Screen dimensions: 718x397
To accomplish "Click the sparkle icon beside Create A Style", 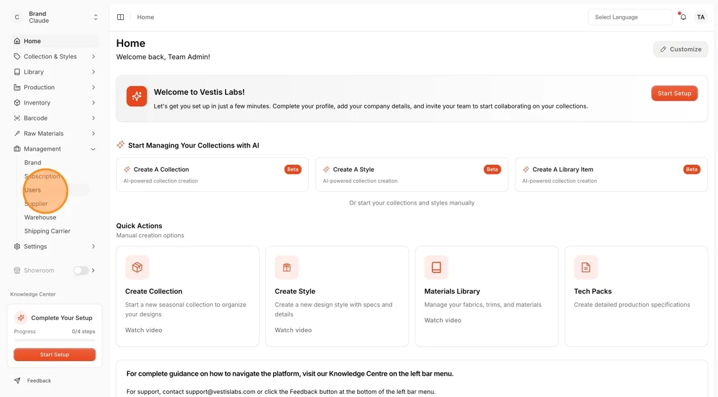I will [x=326, y=169].
